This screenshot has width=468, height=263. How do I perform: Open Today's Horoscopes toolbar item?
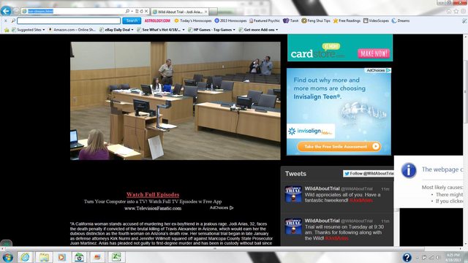pyautogui.click(x=193, y=20)
